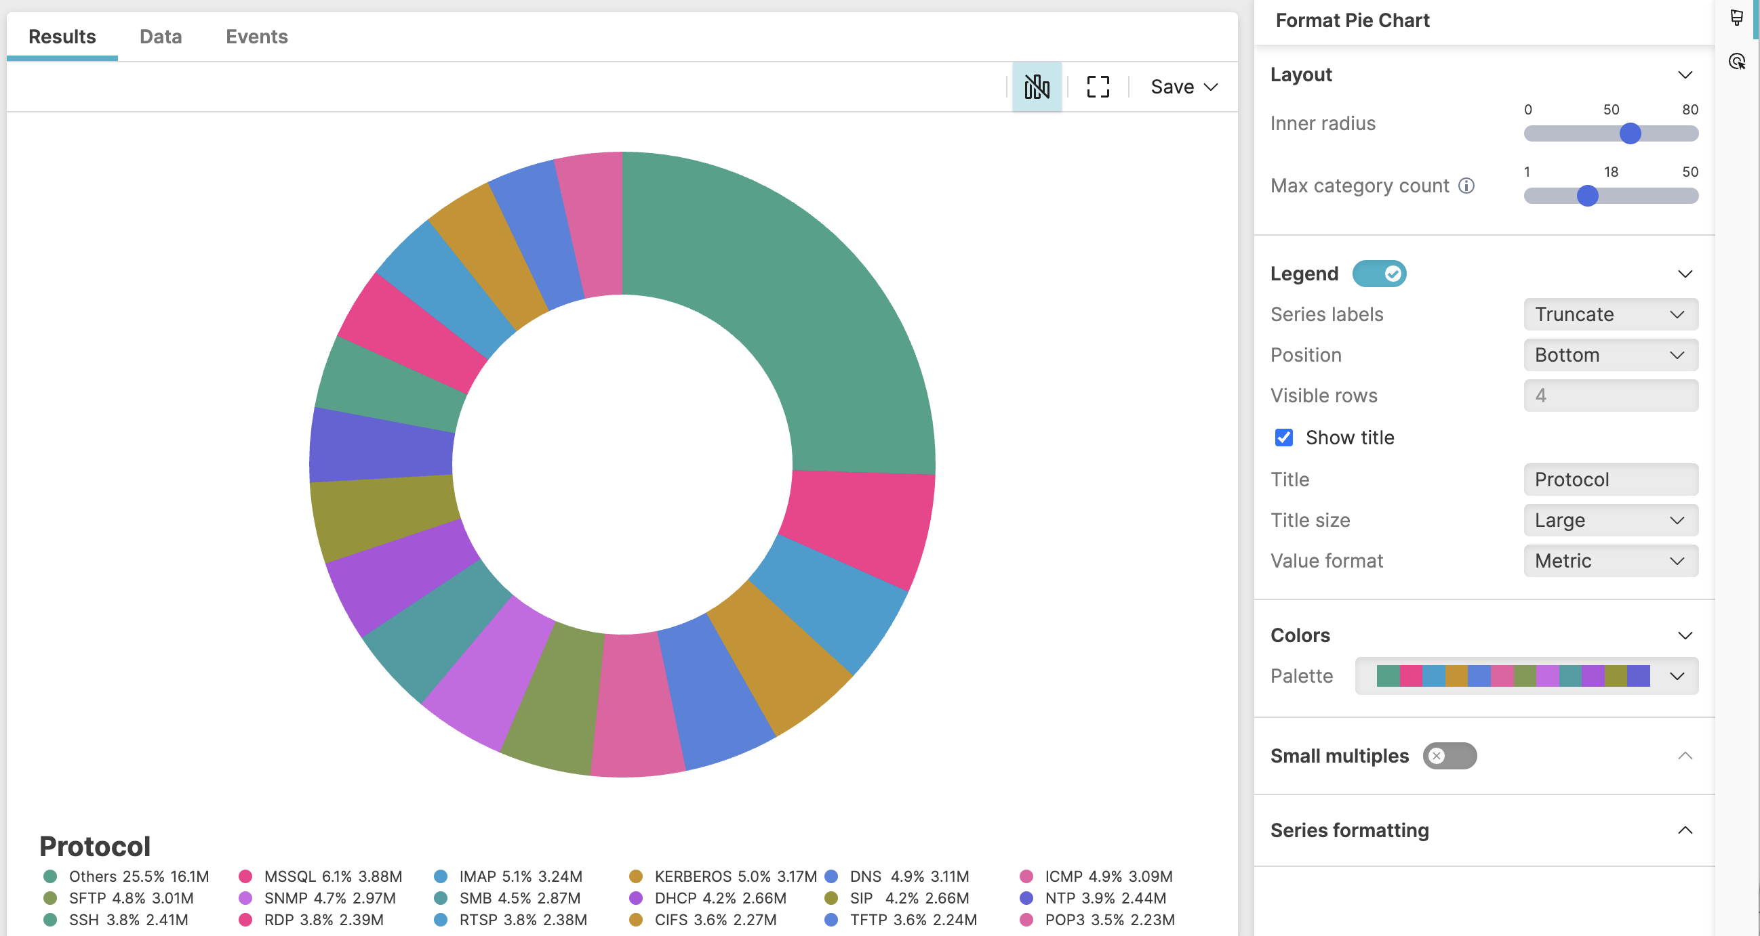Open the format panel brush icon
Screen dimensions: 1760x936
pyautogui.click(x=1736, y=17)
